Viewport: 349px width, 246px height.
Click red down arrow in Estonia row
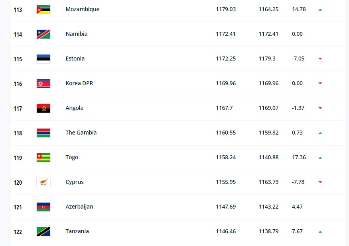tap(320, 59)
